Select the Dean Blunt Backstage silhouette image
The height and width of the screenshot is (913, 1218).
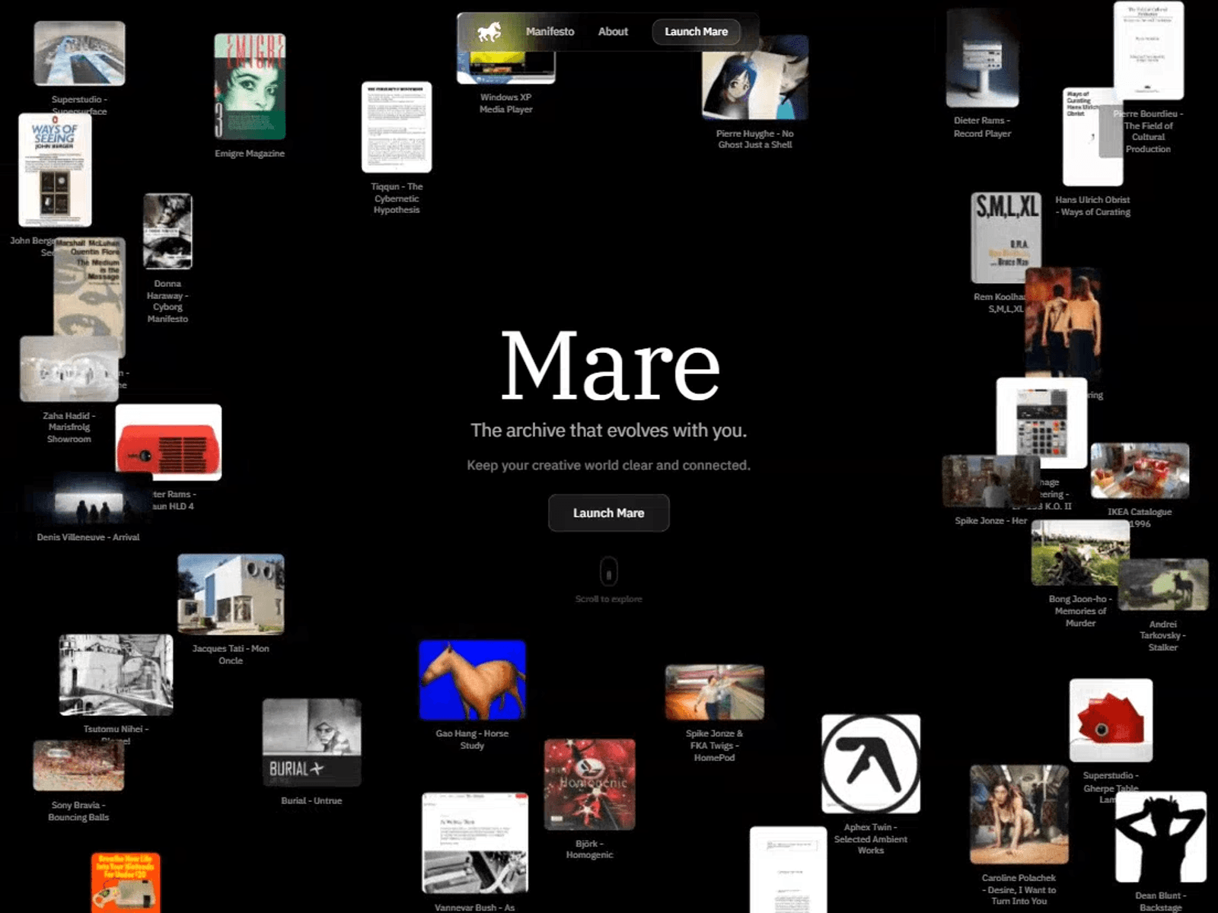pyautogui.click(x=1160, y=837)
